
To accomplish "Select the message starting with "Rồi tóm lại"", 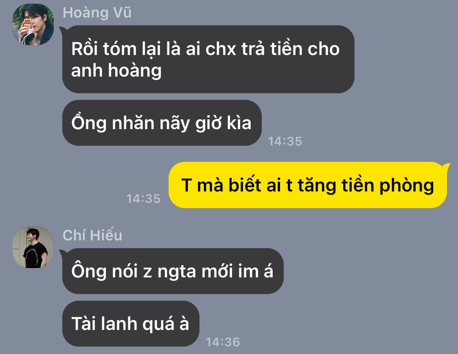I will pos(208,59).
